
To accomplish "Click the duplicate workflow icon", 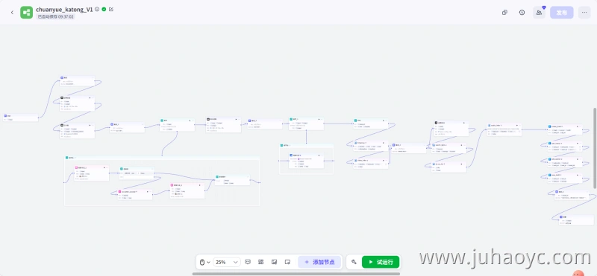I will tap(505, 13).
